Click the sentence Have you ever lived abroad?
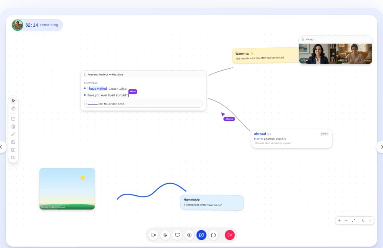 [107, 95]
